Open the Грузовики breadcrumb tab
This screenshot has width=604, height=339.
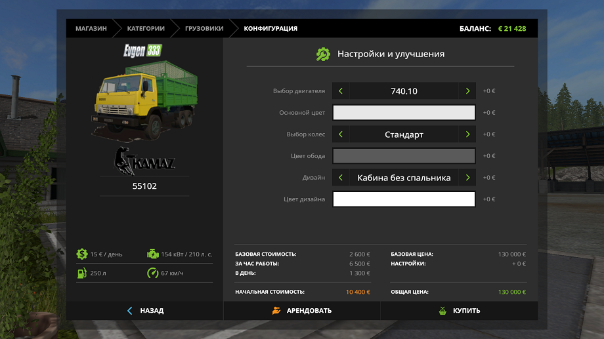(x=204, y=29)
